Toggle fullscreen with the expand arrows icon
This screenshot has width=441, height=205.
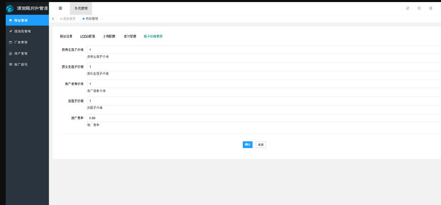point(431,8)
